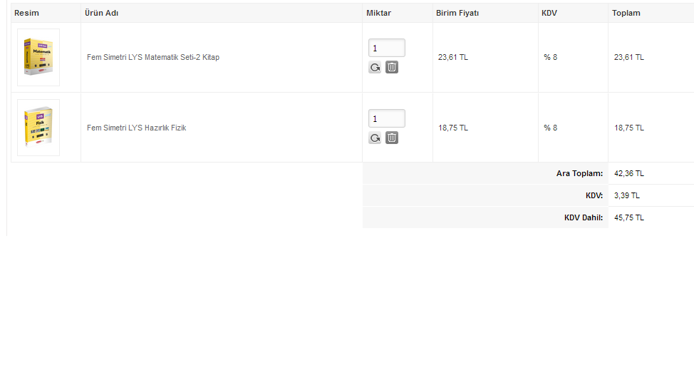Open the Fizik book cover thumbnail

[x=38, y=128]
